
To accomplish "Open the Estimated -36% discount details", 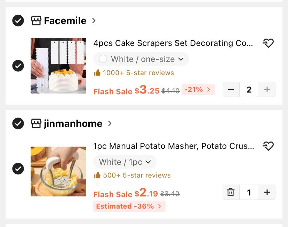I will click(129, 206).
